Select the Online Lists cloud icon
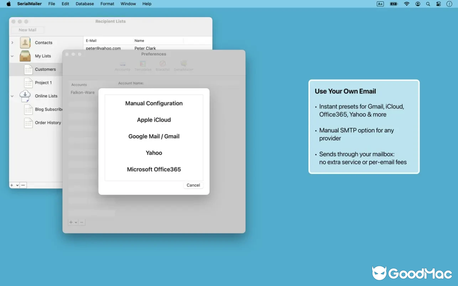Viewport: 458px width, 286px height. 25,96
